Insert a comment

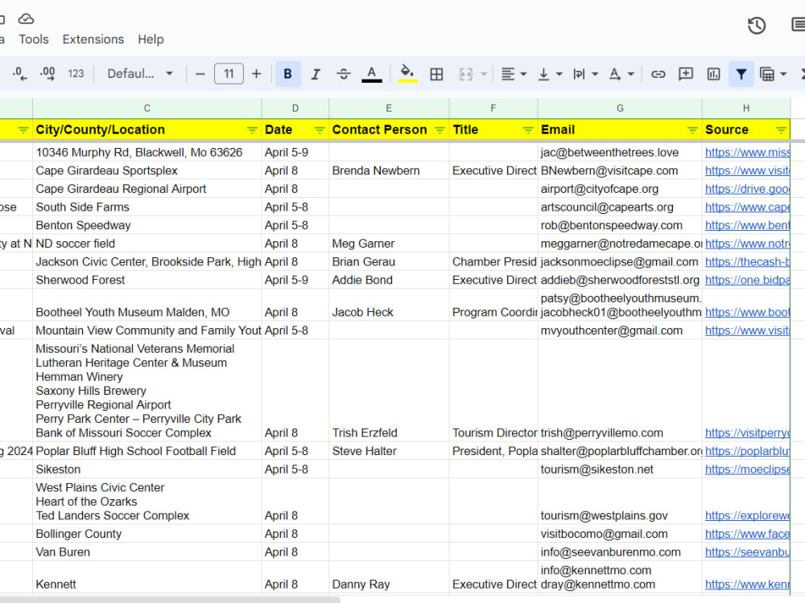tap(686, 74)
